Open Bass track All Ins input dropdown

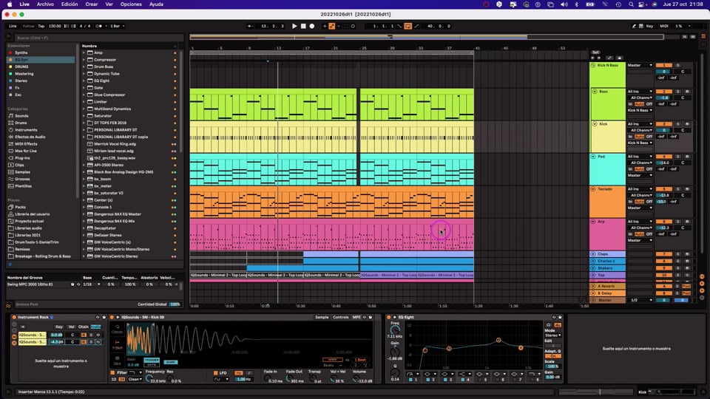[x=640, y=92]
